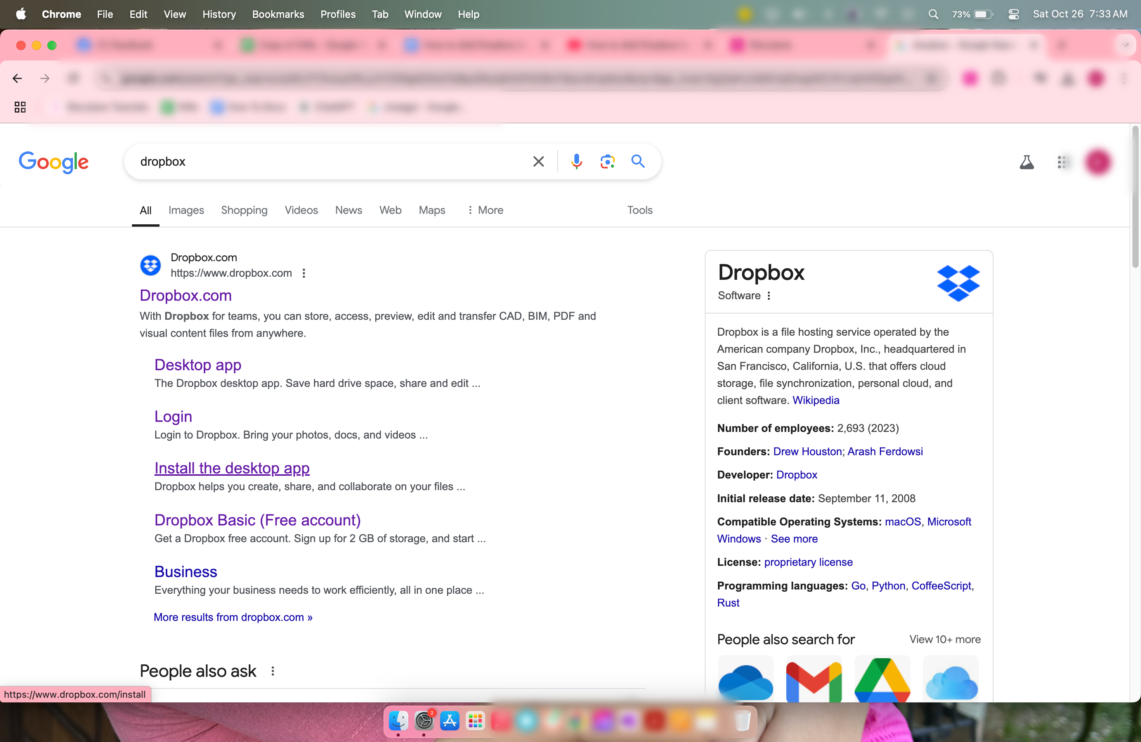
Task: Click the voice search microphone icon
Action: pyautogui.click(x=576, y=161)
